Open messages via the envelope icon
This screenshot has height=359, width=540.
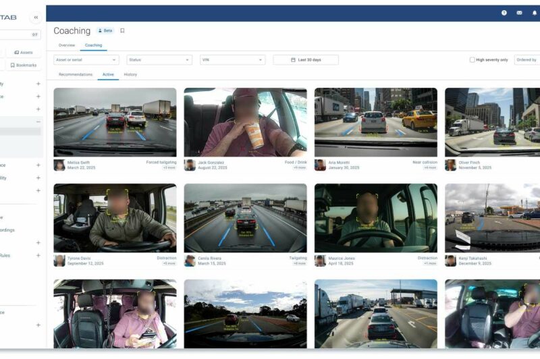pos(519,13)
